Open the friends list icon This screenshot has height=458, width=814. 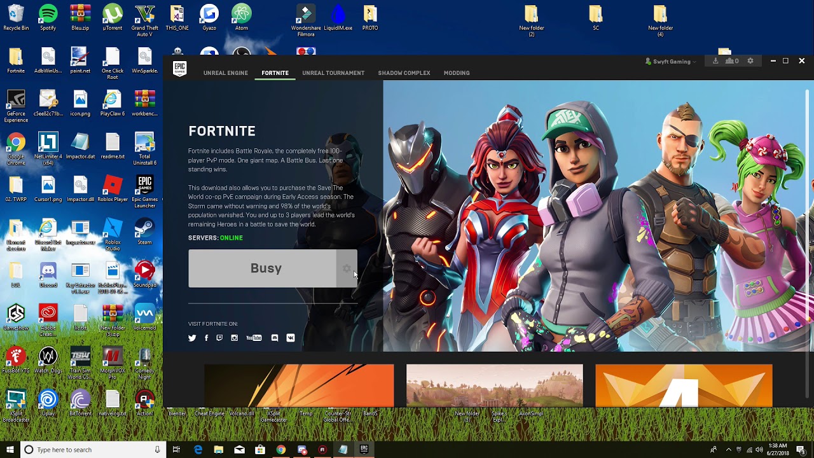coord(732,61)
